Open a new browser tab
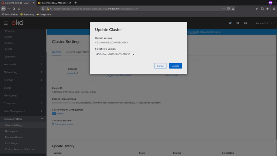 (76, 3)
